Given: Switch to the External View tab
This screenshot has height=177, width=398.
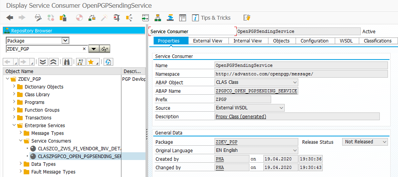Looking at the screenshot, I should coord(208,41).
